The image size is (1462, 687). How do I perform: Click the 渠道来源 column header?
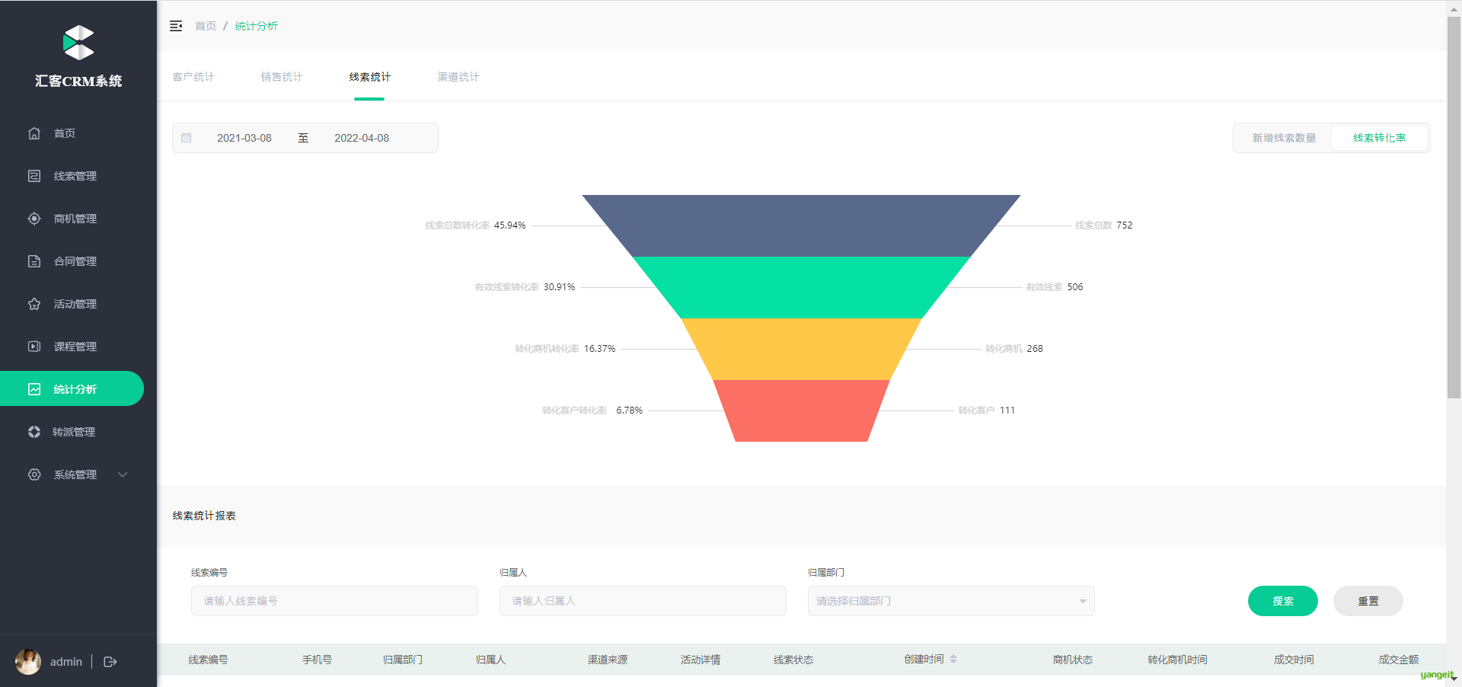[608, 660]
